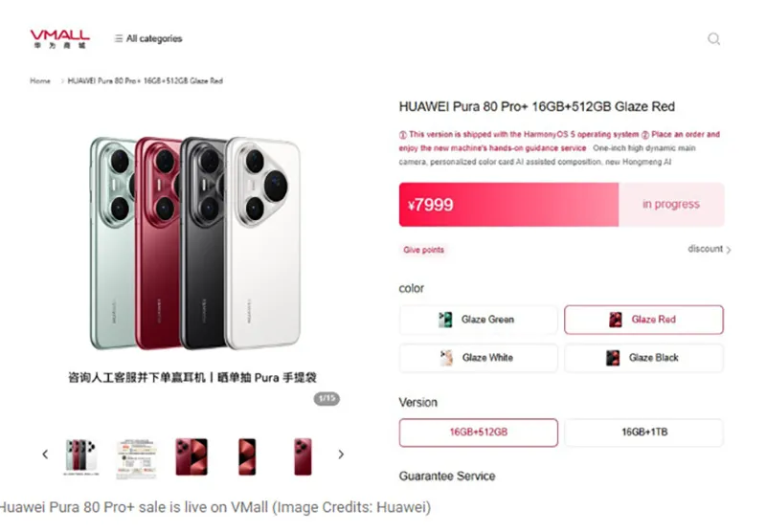Go to Home breadcrumb link

[x=40, y=81]
